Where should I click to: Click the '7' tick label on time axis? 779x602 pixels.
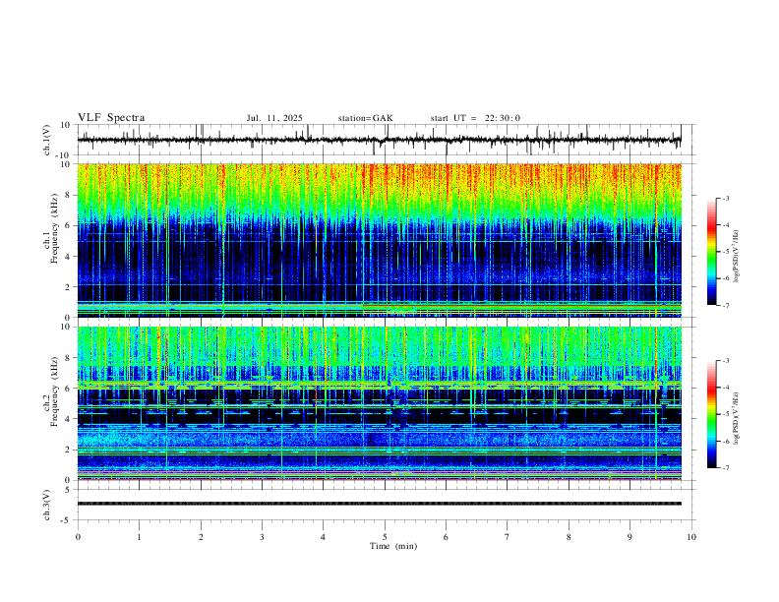(508, 537)
